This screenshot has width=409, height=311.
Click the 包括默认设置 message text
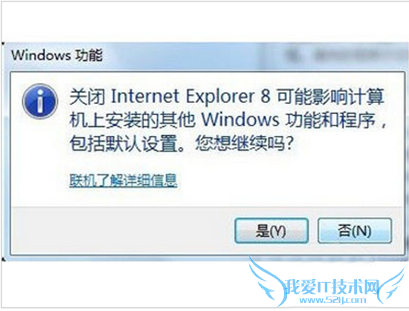[123, 143]
